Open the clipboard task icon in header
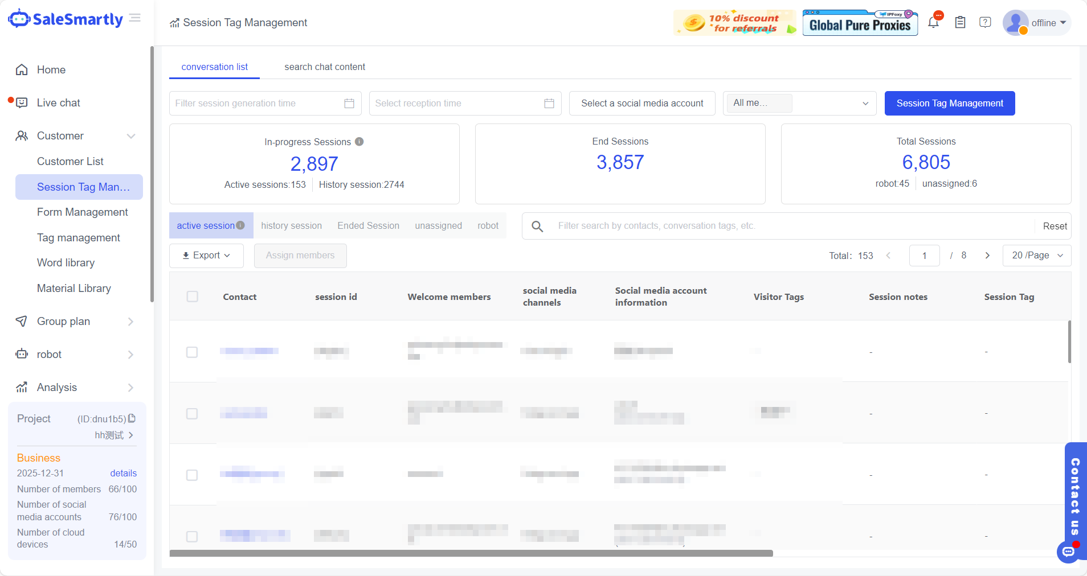 point(960,23)
